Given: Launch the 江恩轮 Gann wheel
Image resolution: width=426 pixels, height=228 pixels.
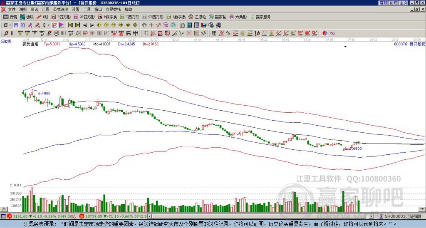Looking at the screenshot, I should click(x=198, y=17).
